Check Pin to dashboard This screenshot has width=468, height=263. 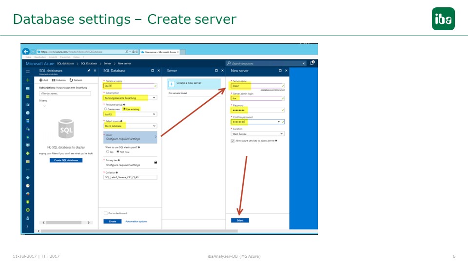coord(106,213)
